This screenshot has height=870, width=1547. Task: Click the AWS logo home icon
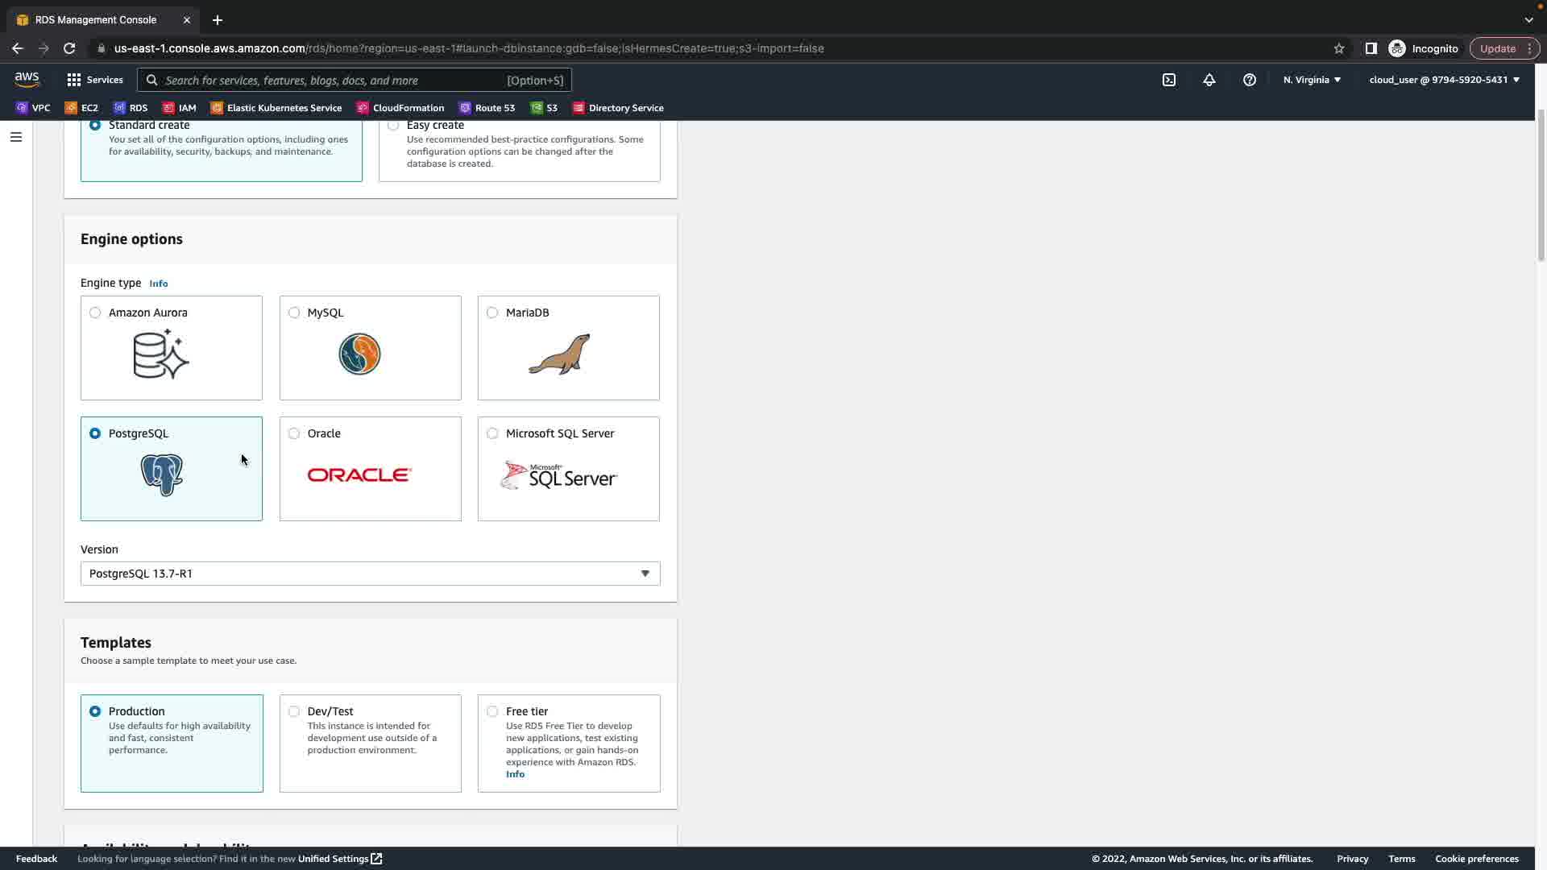click(27, 79)
